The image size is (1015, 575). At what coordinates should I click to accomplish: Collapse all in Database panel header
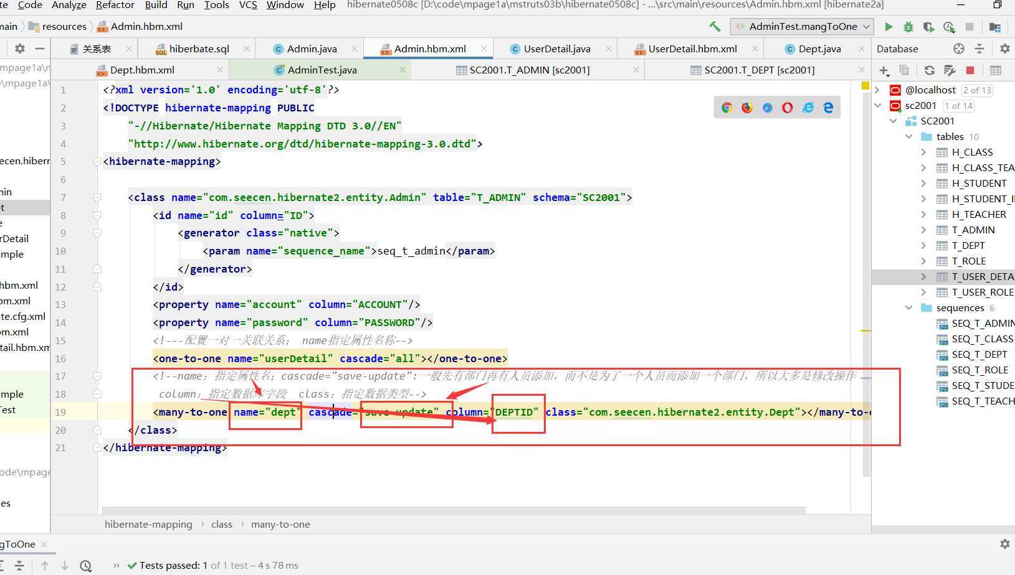coord(979,49)
